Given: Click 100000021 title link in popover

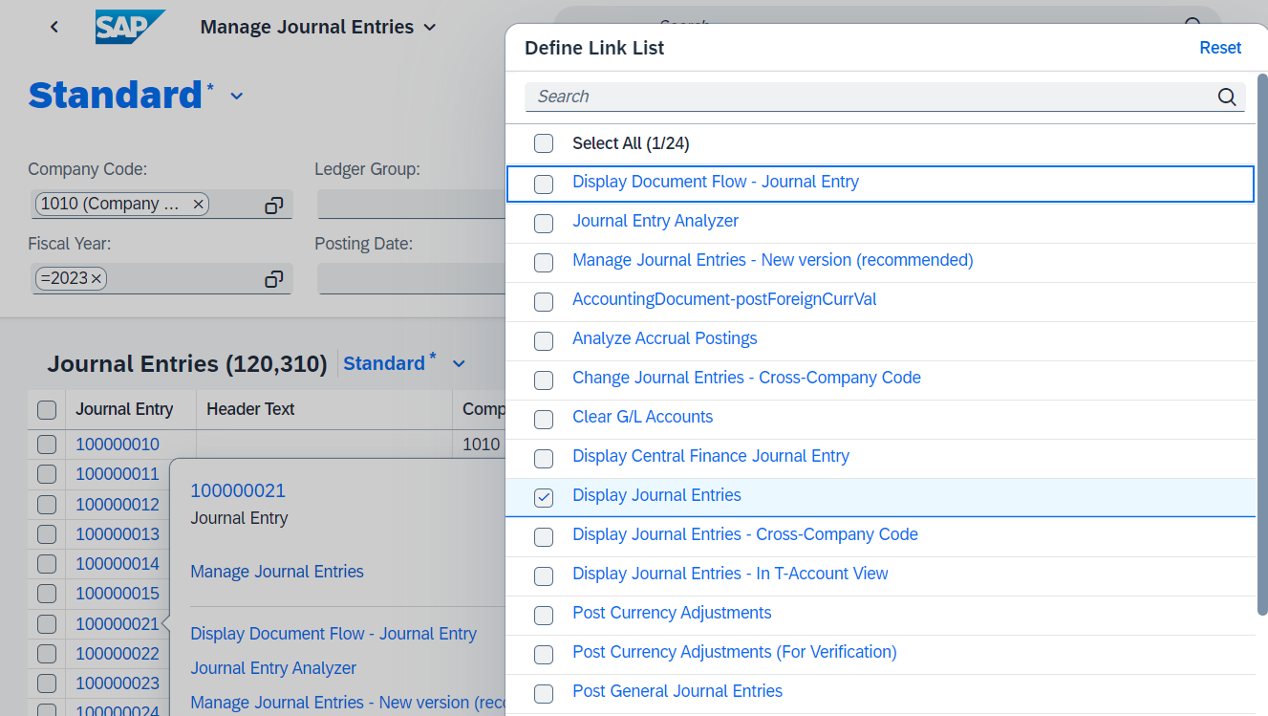Looking at the screenshot, I should (238, 490).
